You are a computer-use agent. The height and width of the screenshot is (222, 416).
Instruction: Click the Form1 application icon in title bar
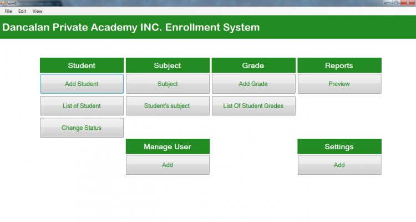point(3,3)
